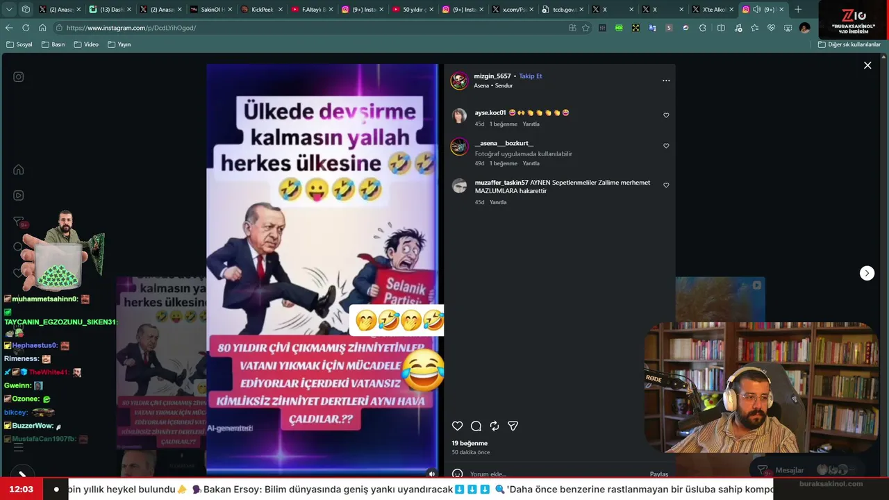Open the browser favorites toolbar icon
This screenshot has width=889, height=500.
[754, 28]
